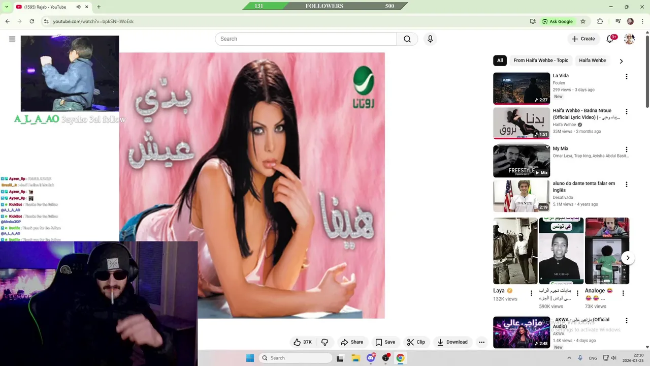
Task: Click the Chrome address bar URL
Action: tap(93, 21)
